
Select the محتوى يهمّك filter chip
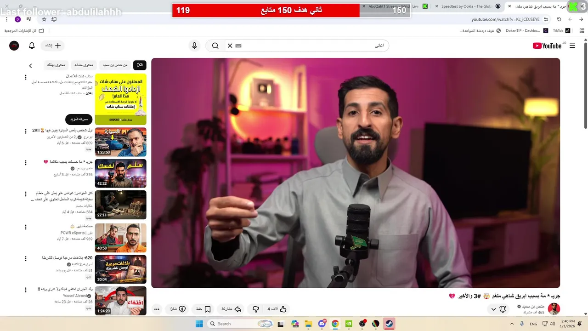[x=56, y=65]
